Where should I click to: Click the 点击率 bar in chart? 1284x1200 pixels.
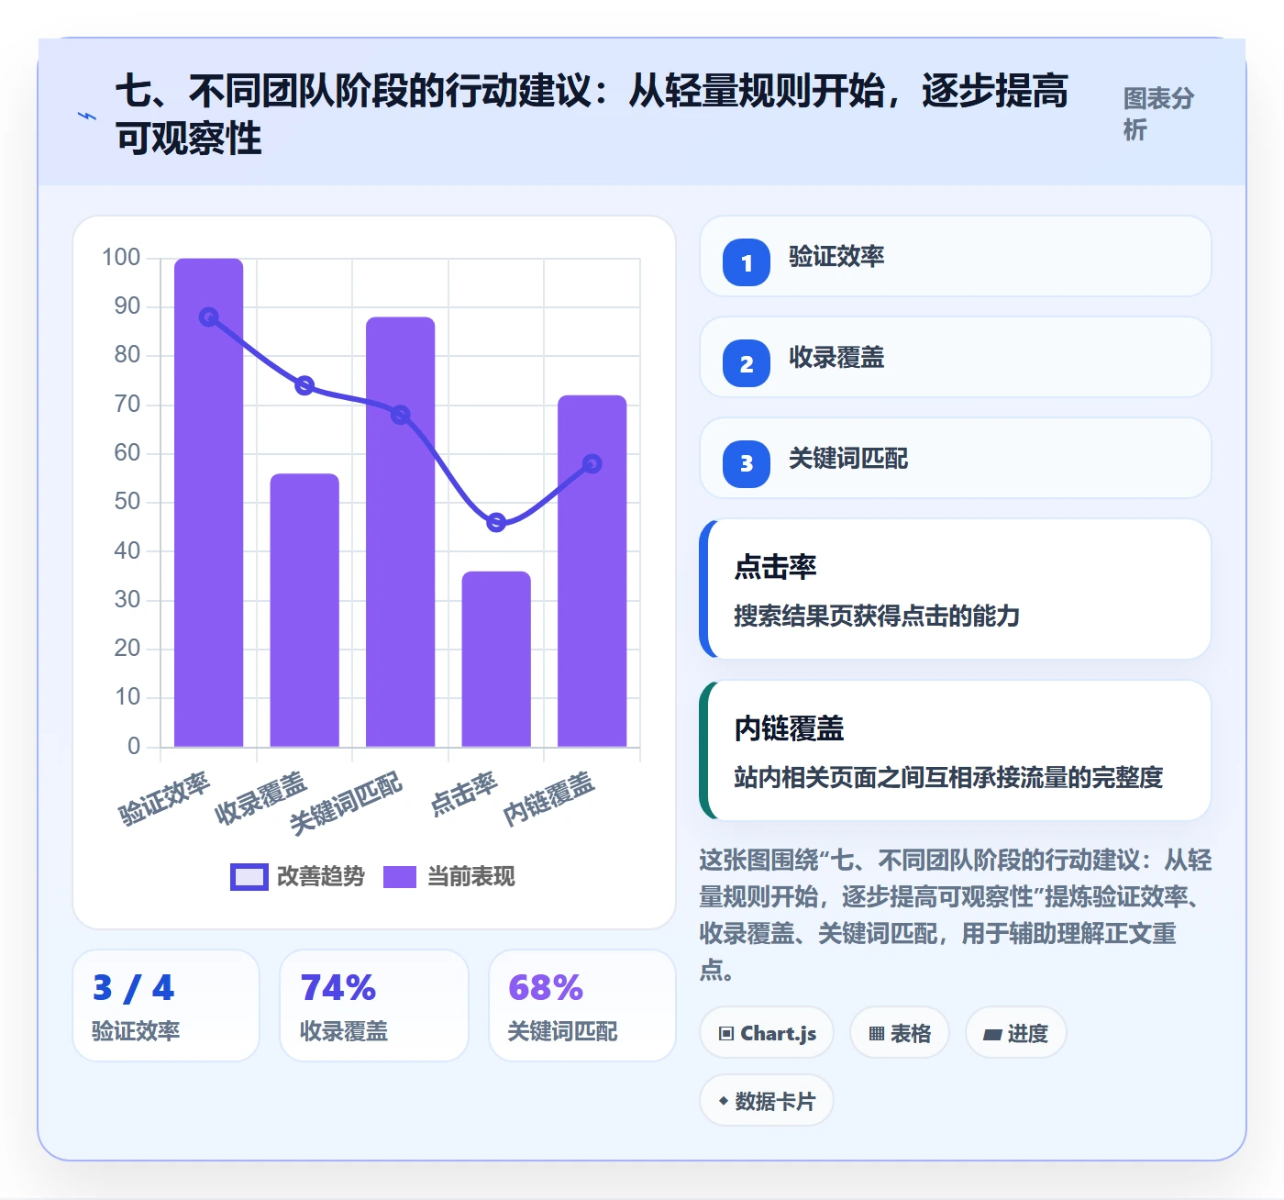coord(496,659)
